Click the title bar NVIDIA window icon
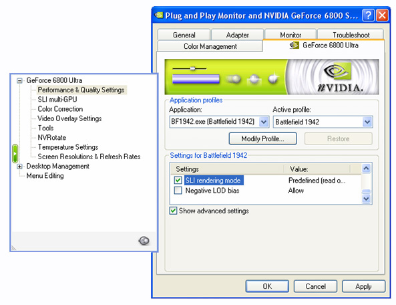The height and width of the screenshot is (305, 396). click(159, 15)
